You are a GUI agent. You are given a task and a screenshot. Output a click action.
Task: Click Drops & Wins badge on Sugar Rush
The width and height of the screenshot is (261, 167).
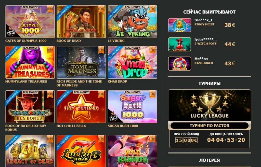113,117
